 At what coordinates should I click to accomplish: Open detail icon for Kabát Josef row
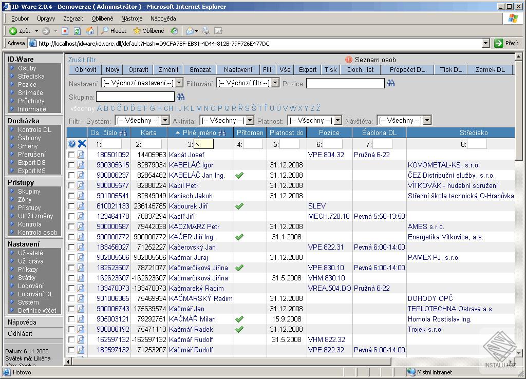(x=81, y=155)
